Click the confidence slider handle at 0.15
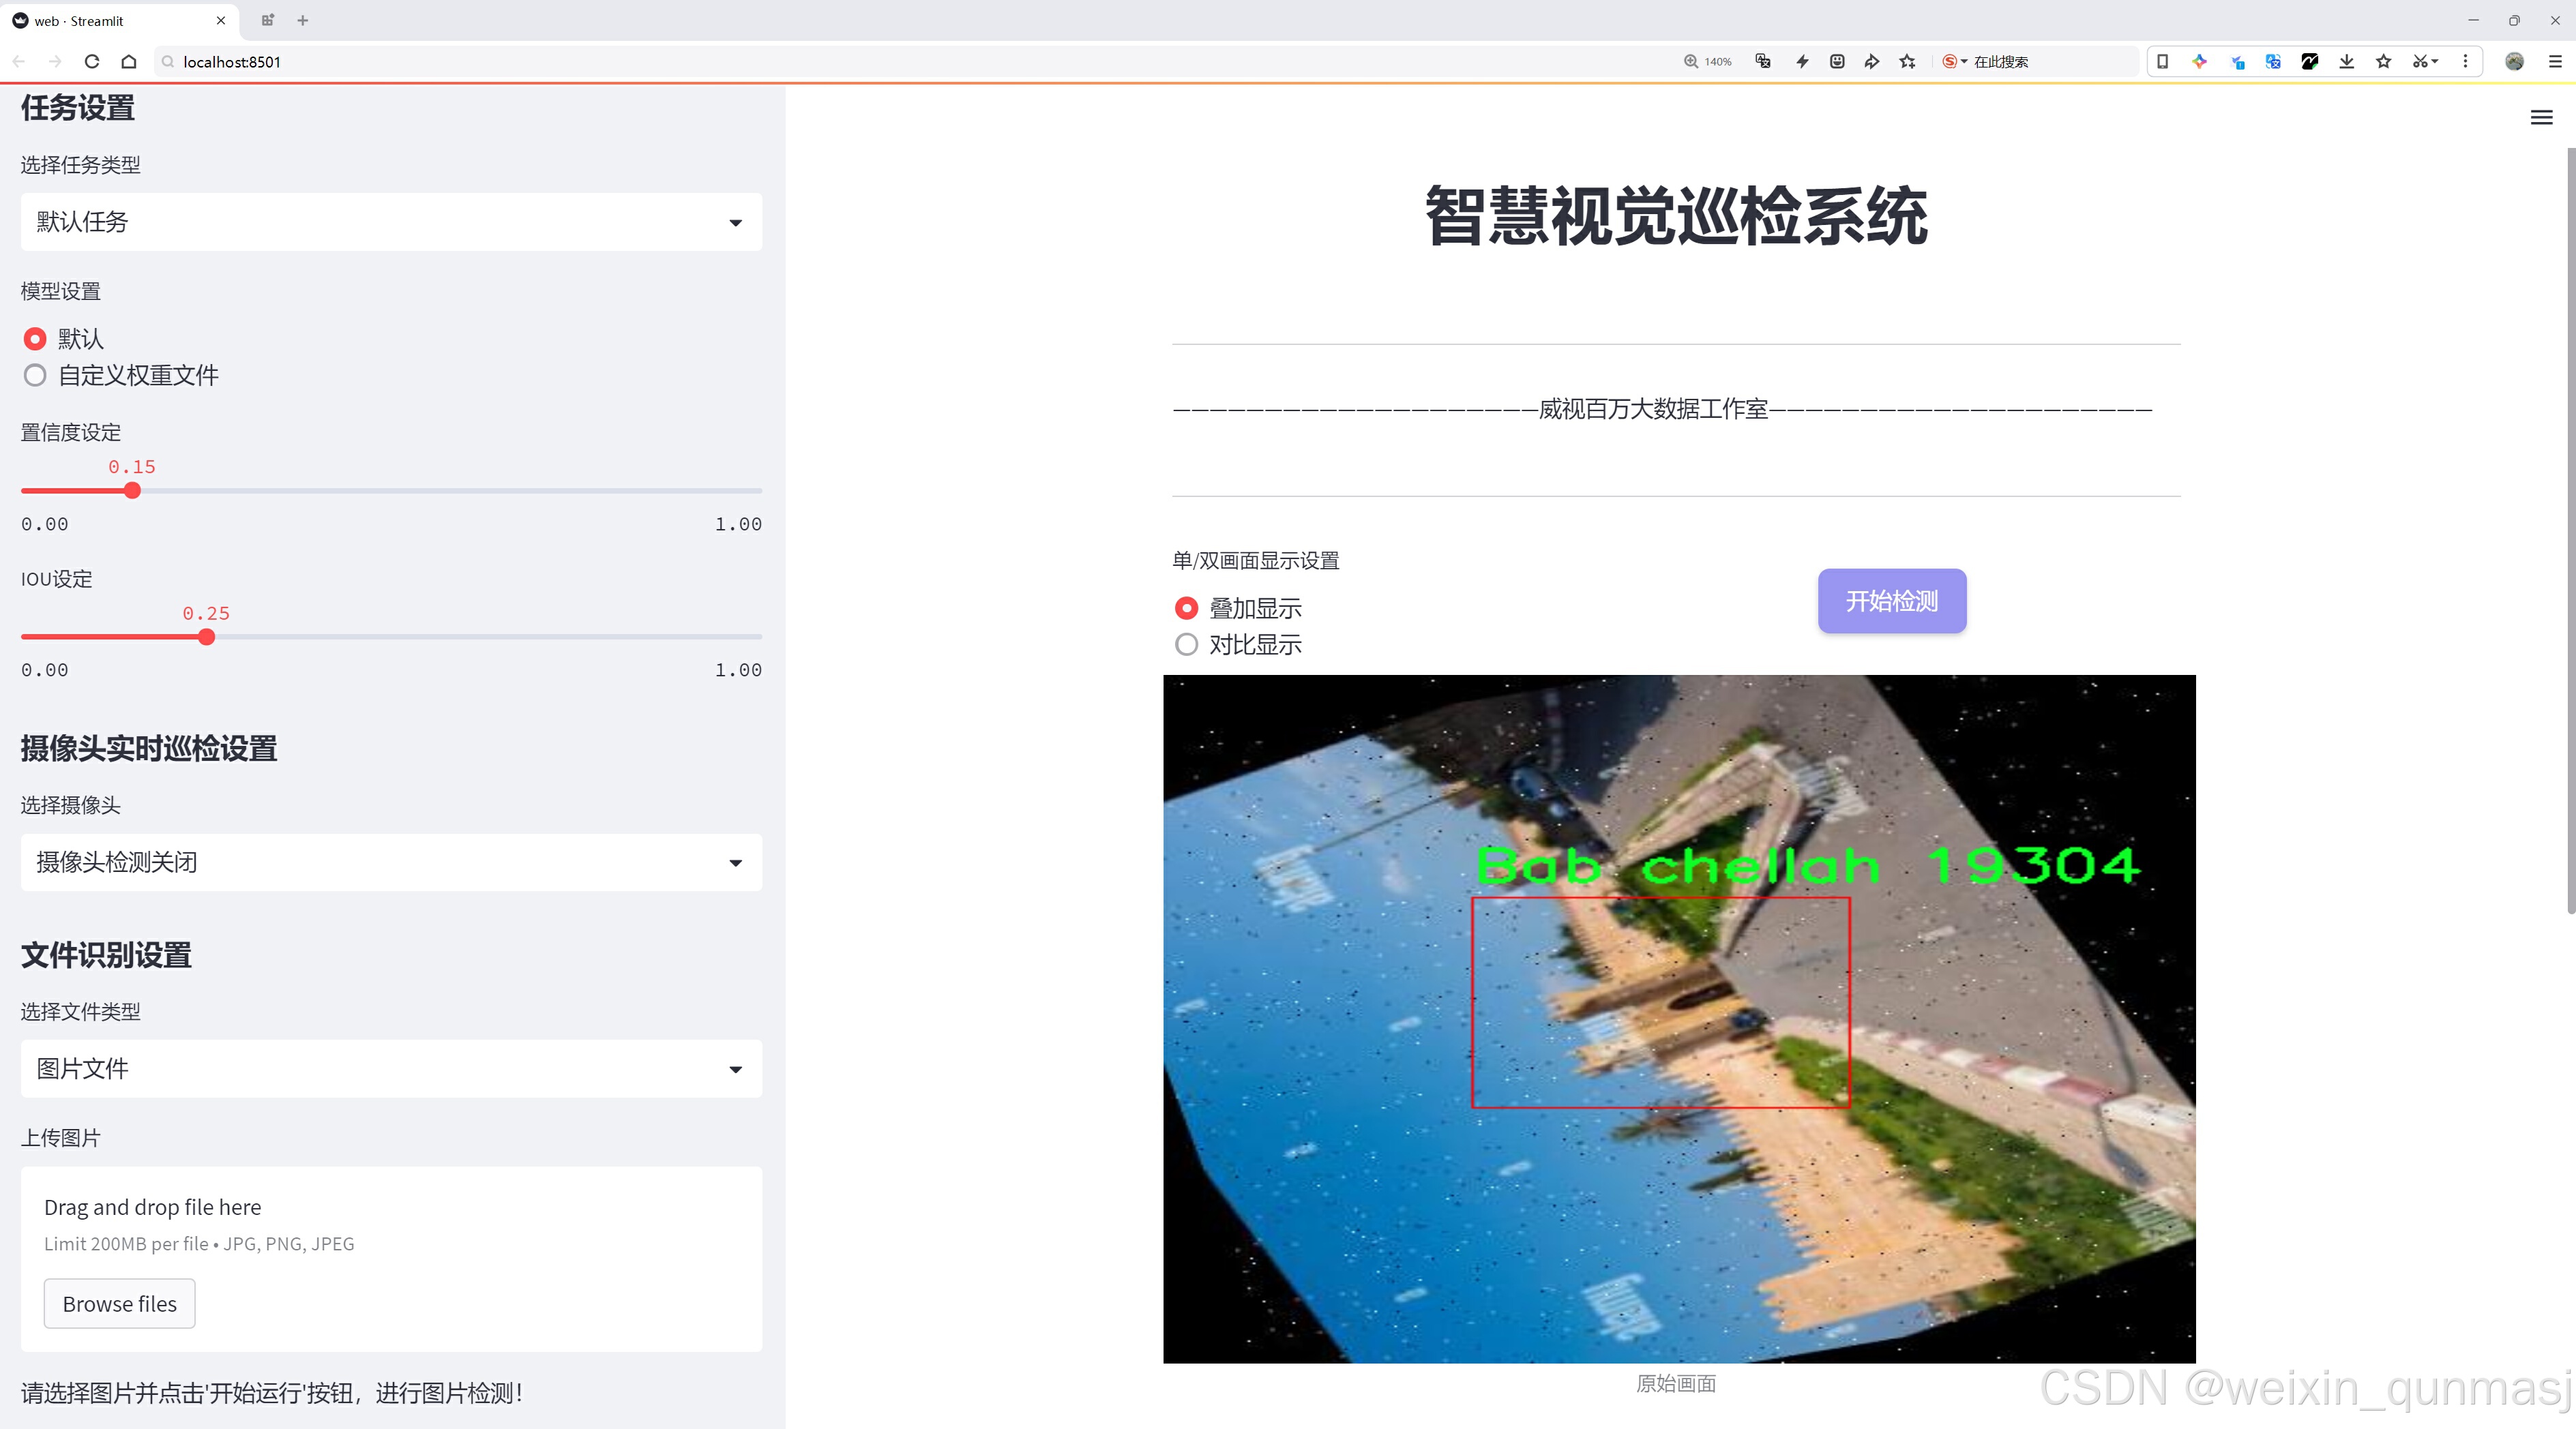This screenshot has width=2576, height=1429. click(132, 491)
